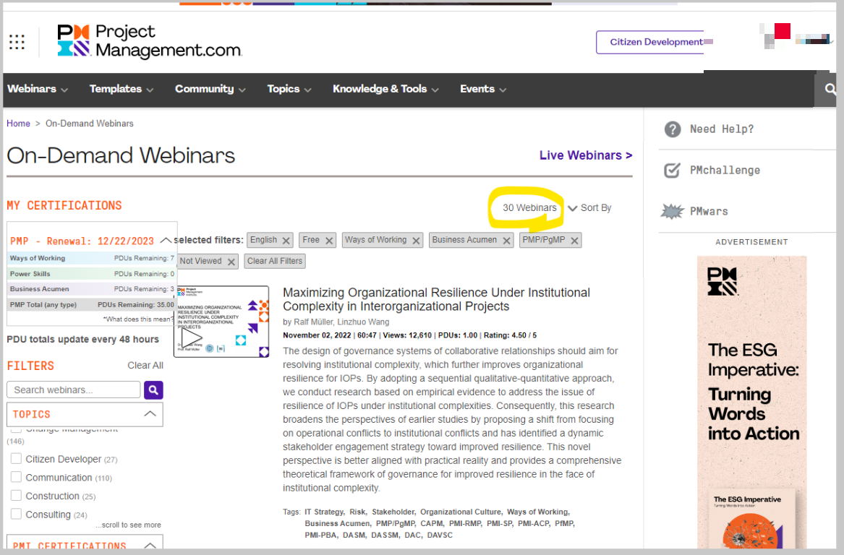This screenshot has width=844, height=555.
Task: Go to Live Webinars
Action: pos(586,155)
